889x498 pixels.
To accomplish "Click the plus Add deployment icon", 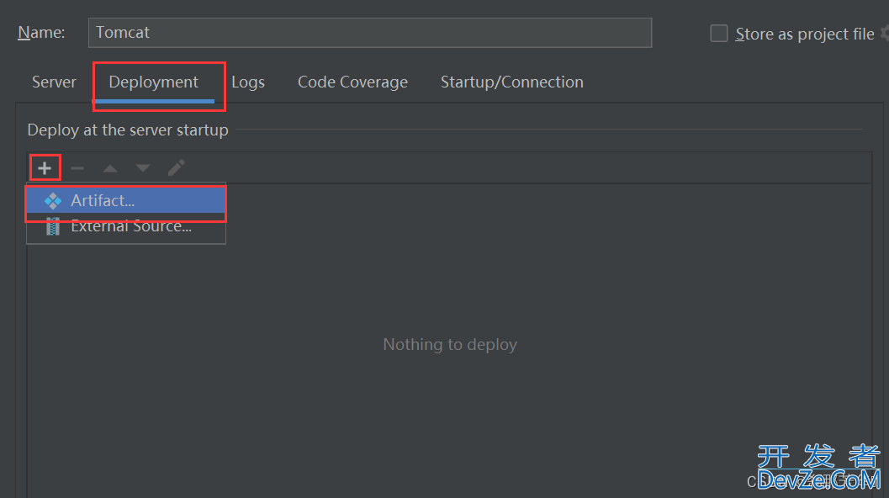I will pyautogui.click(x=45, y=168).
